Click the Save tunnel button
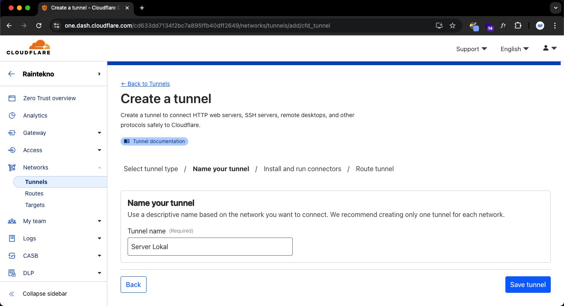 coord(528,285)
